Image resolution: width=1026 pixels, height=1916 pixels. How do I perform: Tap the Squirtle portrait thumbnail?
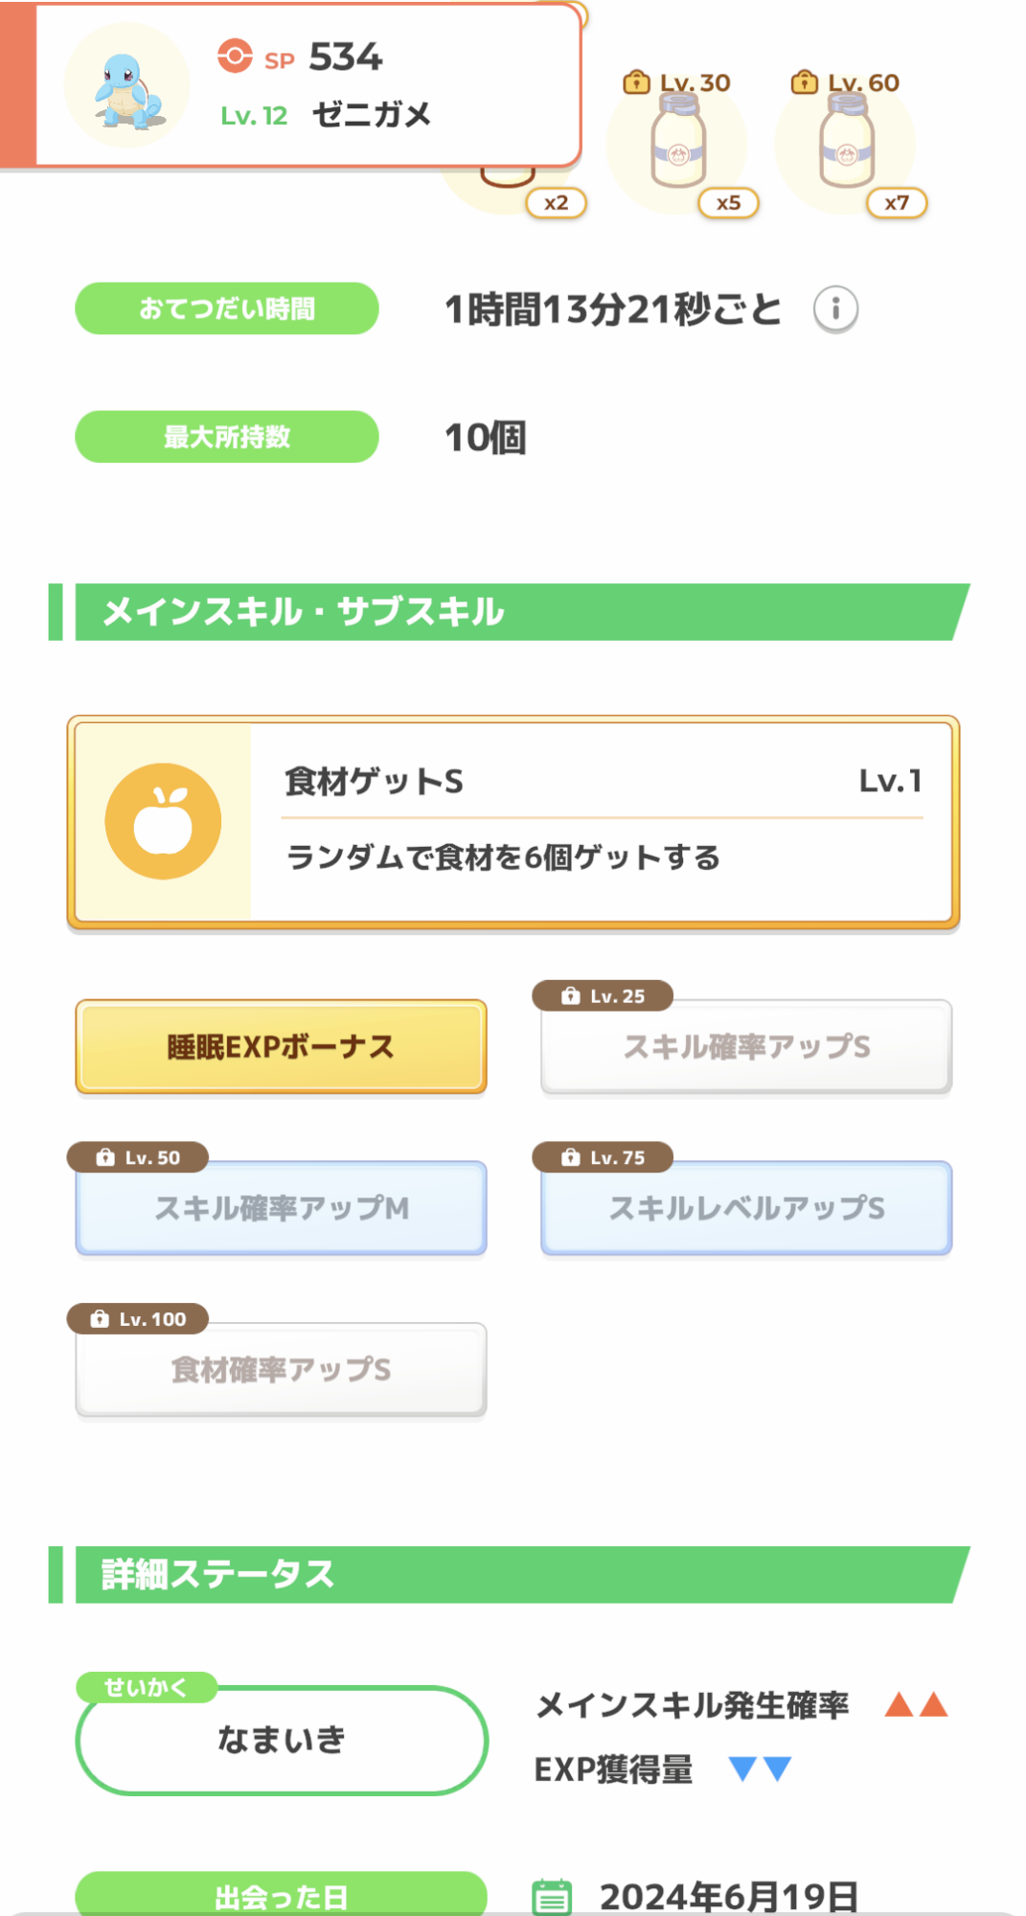click(x=126, y=86)
